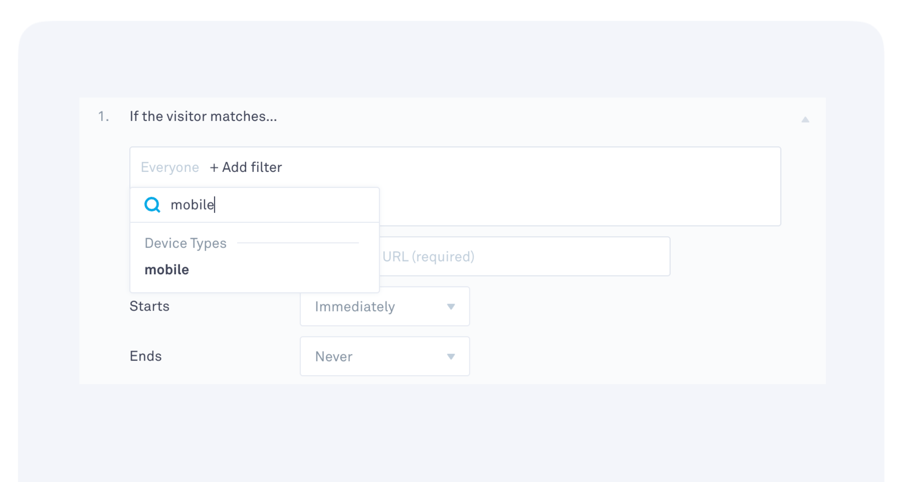Click the 'Starts' label
This screenshot has height=482, width=905.
point(150,306)
